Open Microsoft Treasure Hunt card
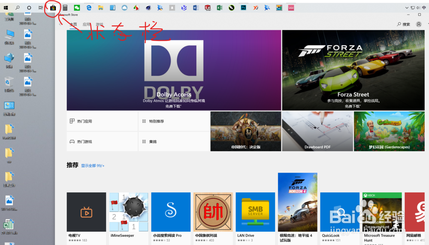Screen dimensions: 429x245 tap(382, 218)
